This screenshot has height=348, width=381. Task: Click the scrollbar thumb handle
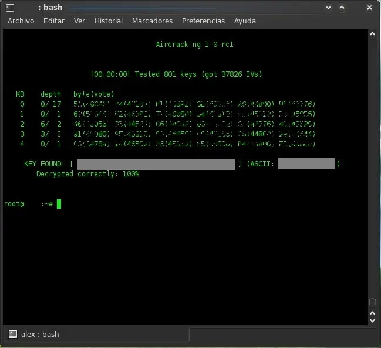click(x=373, y=302)
